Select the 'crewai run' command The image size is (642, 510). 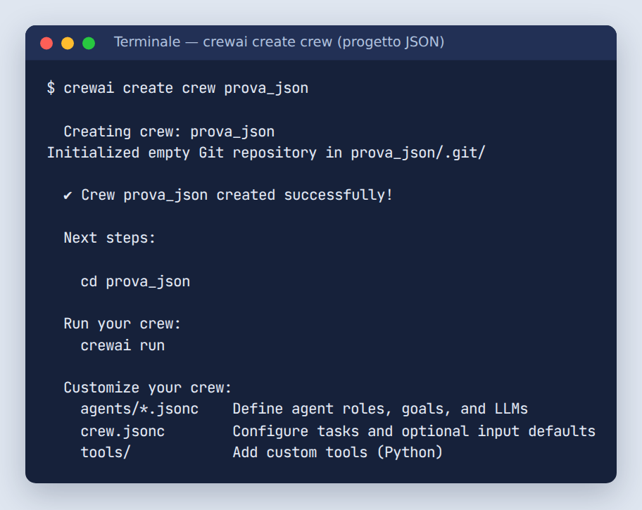122,345
